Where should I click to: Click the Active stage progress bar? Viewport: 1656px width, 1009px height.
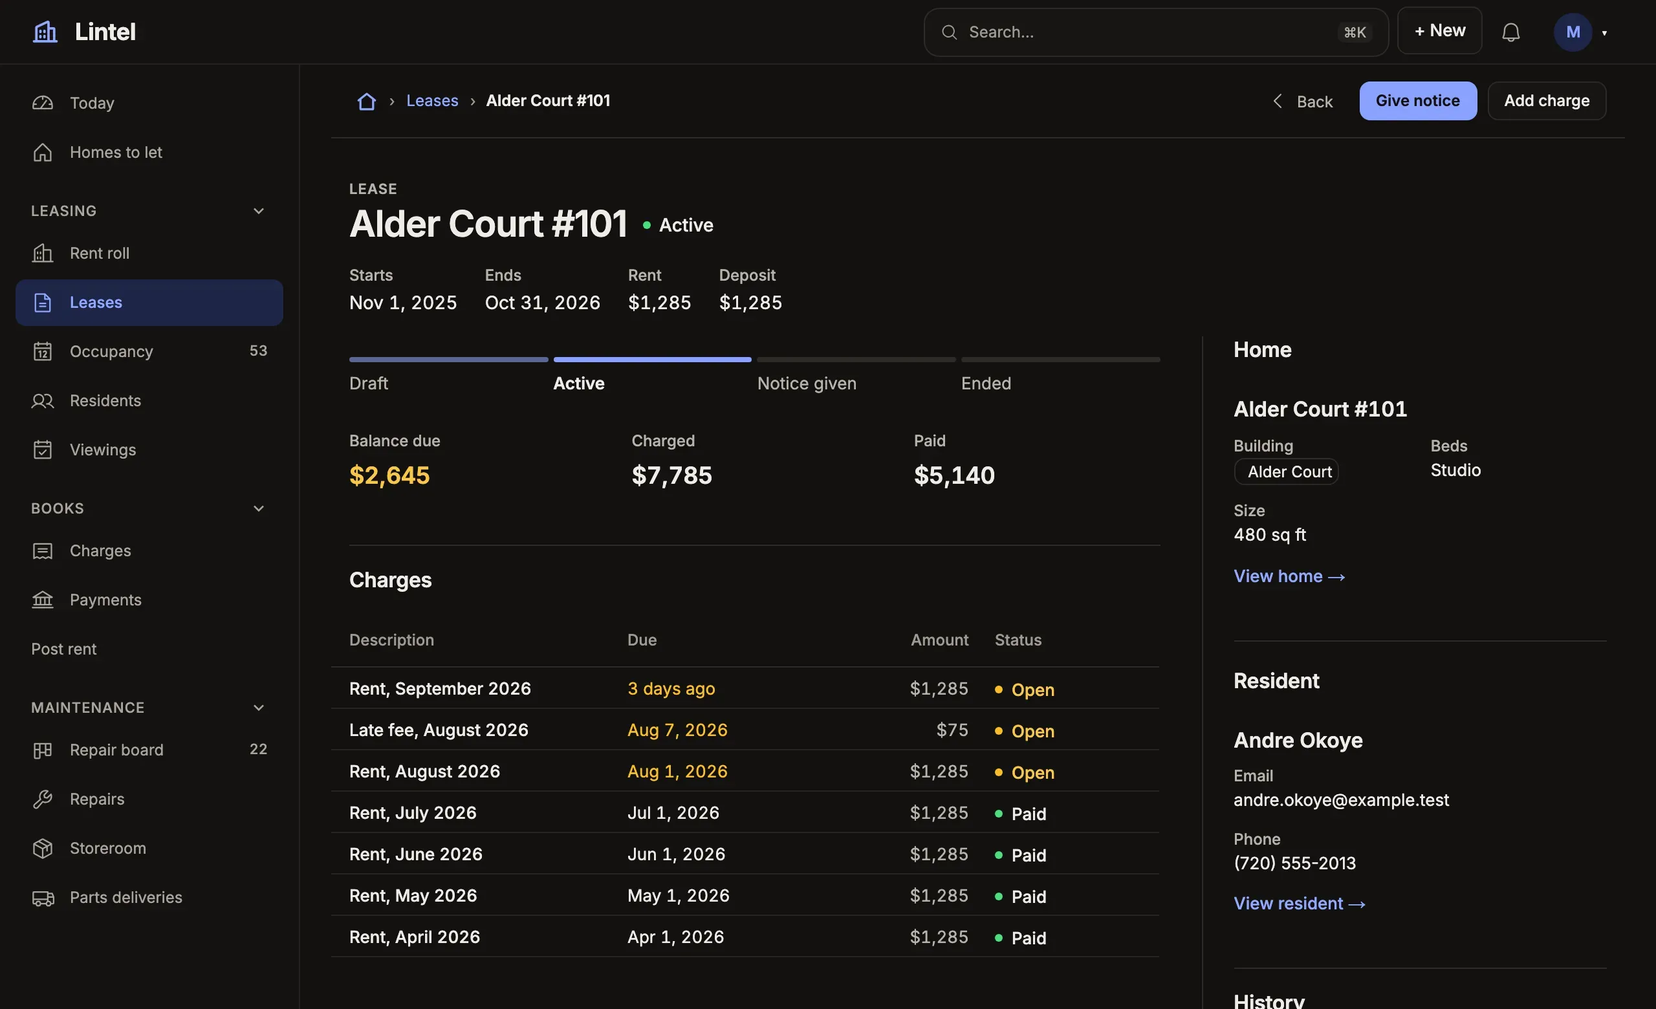[652, 360]
